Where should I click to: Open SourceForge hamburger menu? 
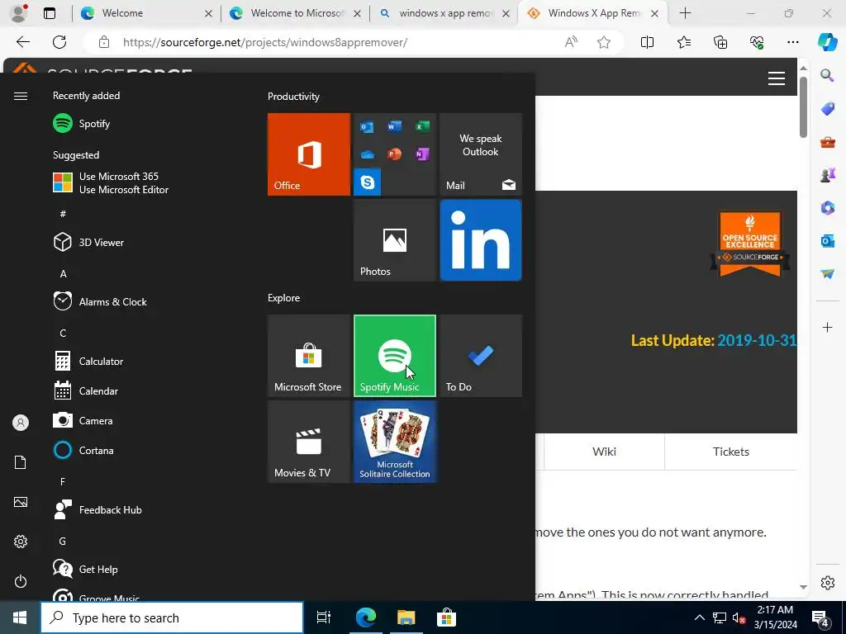pos(777,78)
